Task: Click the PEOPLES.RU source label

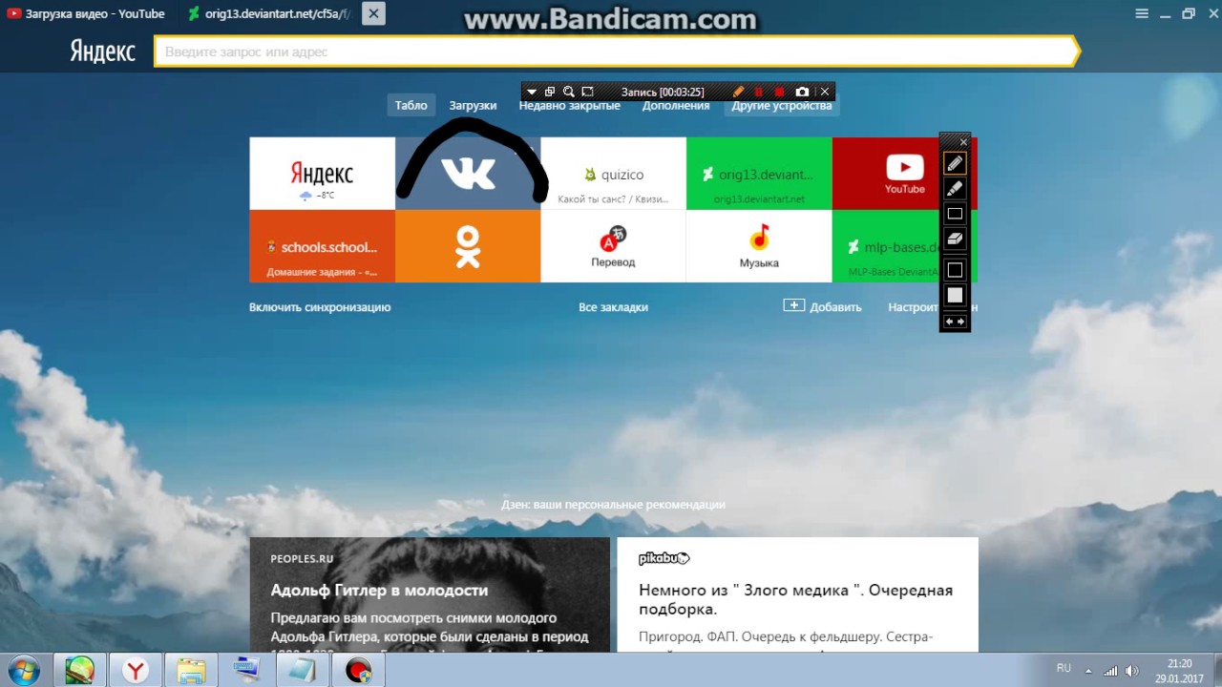Action: (302, 559)
